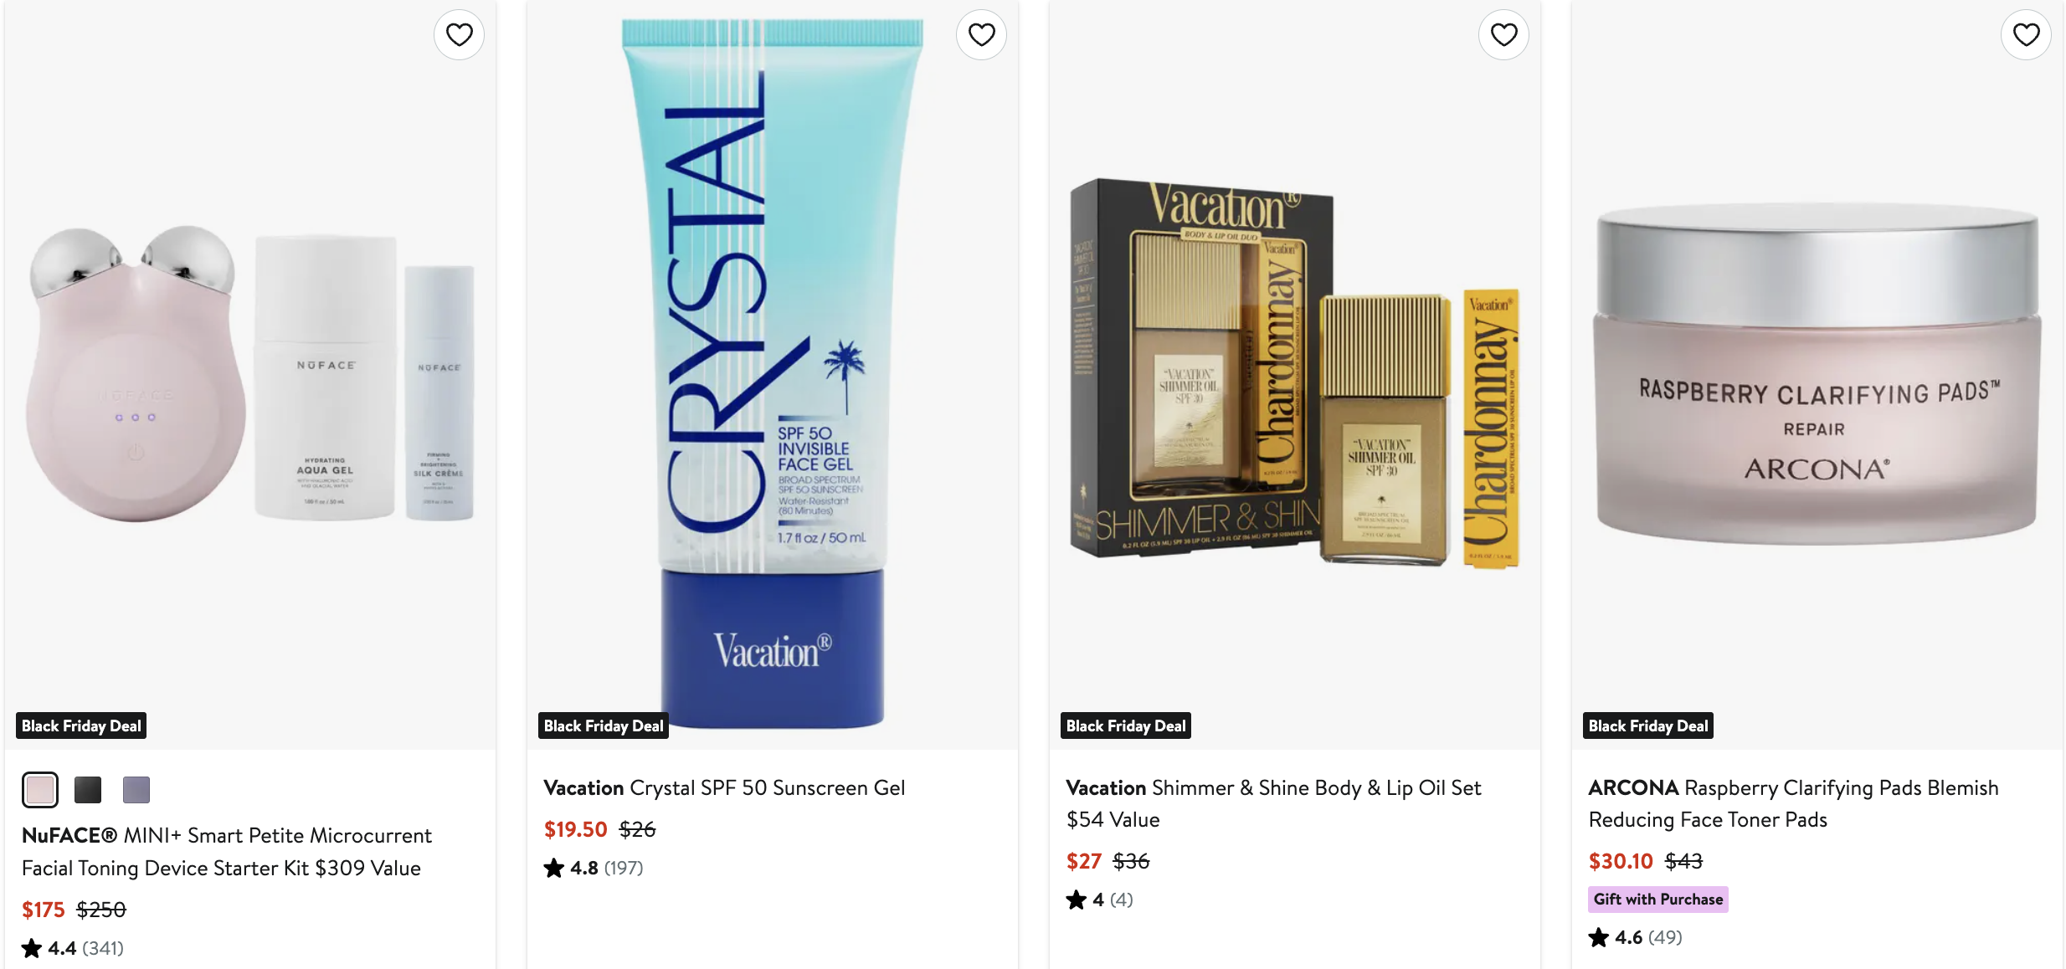Select the pink NuFACE color swatch

pos(40,789)
